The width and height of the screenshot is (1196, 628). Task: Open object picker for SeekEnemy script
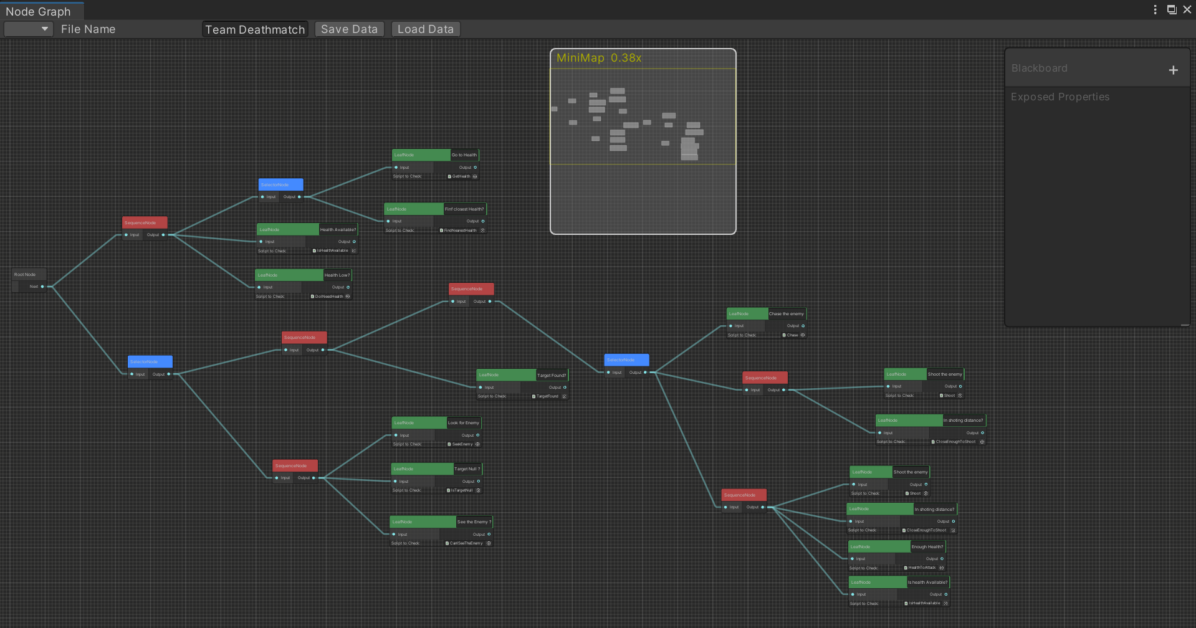click(477, 444)
